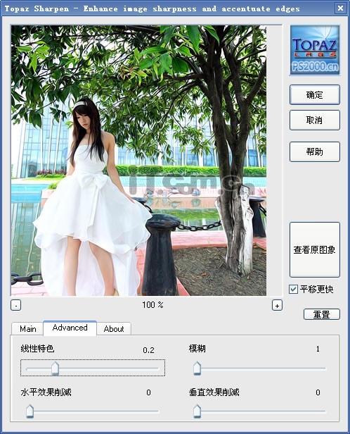
Task: Close the Topaz Sharpen dialog
Action: coord(340,8)
